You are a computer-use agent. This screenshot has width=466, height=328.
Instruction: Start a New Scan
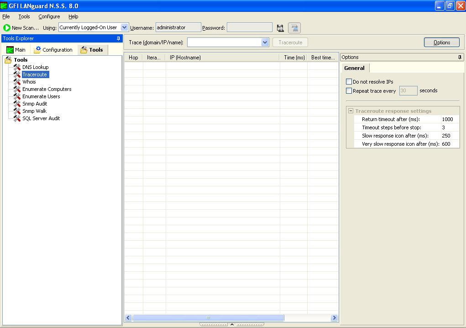point(21,28)
